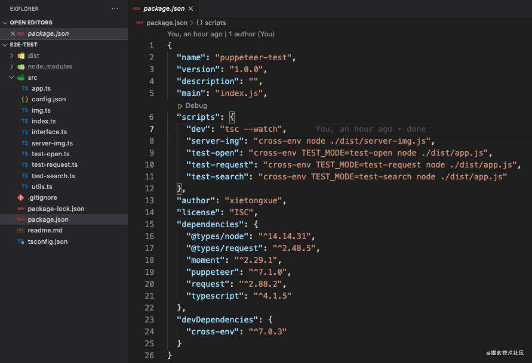
Task: Open interface.ts from the file tree
Action: coord(49,132)
